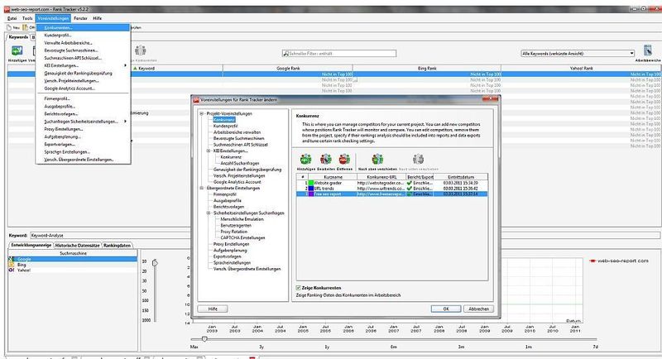Click the Website grader green color swatch
Screen dimensions: 662x359
(x=311, y=183)
